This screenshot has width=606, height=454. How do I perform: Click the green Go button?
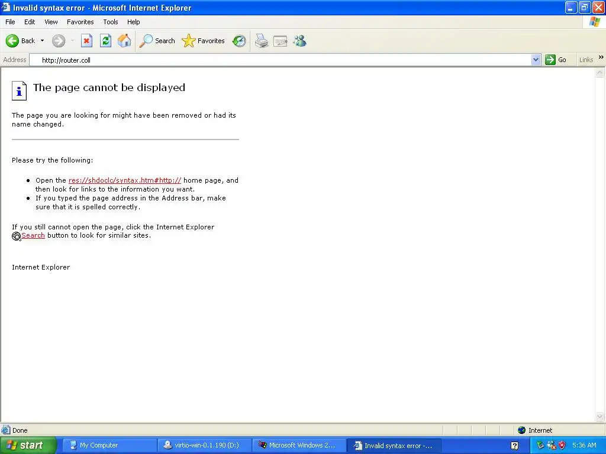point(556,60)
